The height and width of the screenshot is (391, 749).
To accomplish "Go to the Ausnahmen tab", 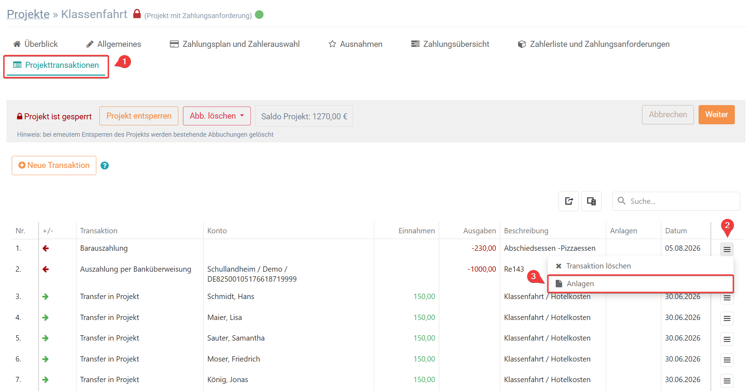I will coord(356,44).
